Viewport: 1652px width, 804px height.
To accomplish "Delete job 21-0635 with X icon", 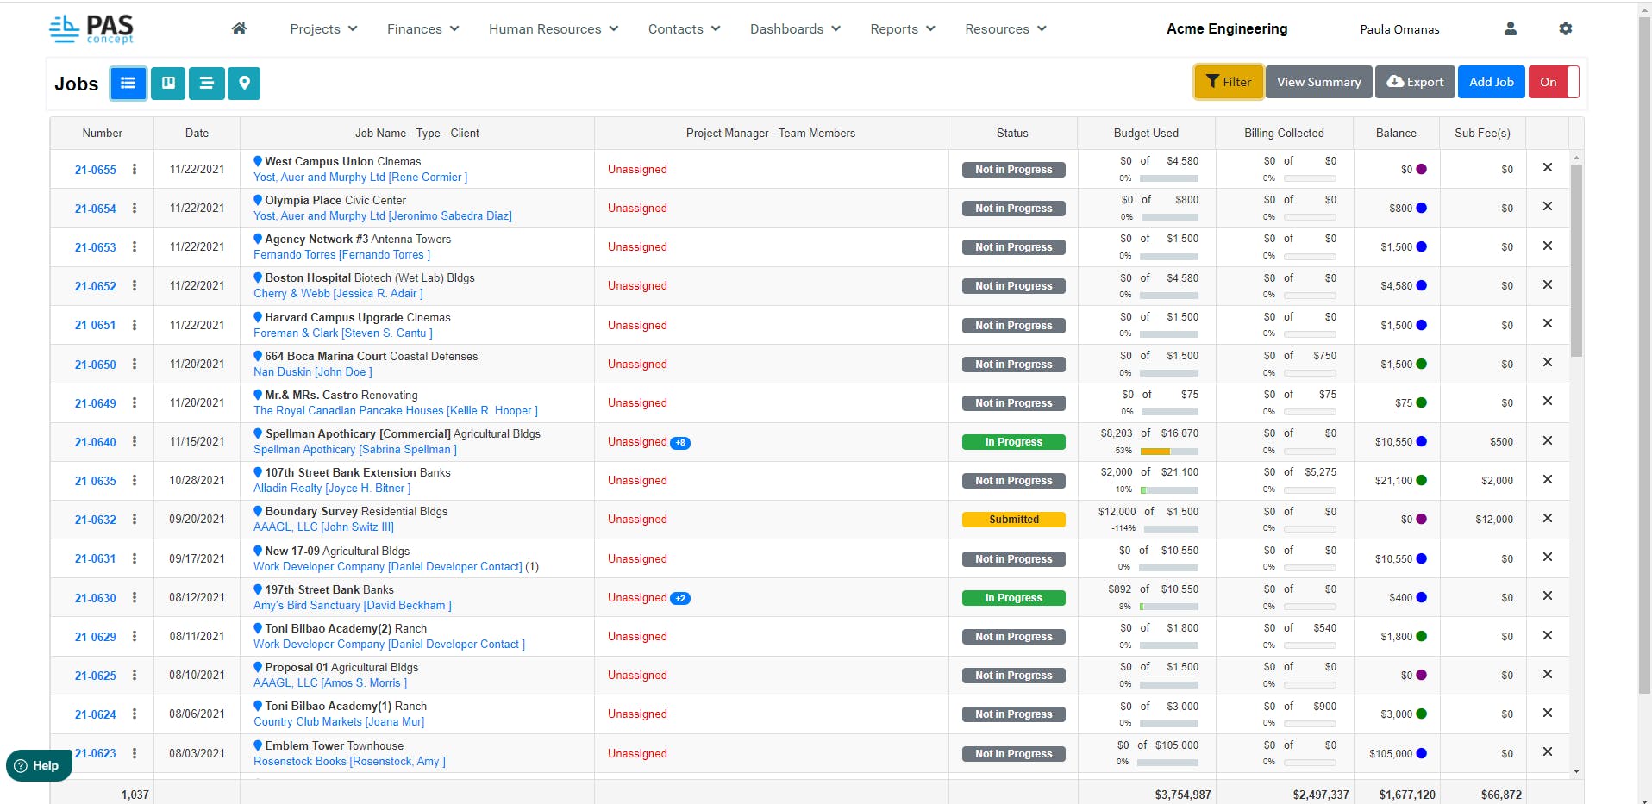I will coord(1547,480).
